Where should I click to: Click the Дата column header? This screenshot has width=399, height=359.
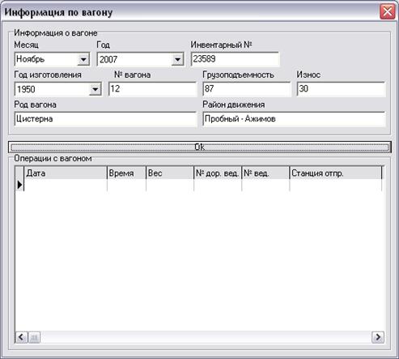(x=66, y=173)
